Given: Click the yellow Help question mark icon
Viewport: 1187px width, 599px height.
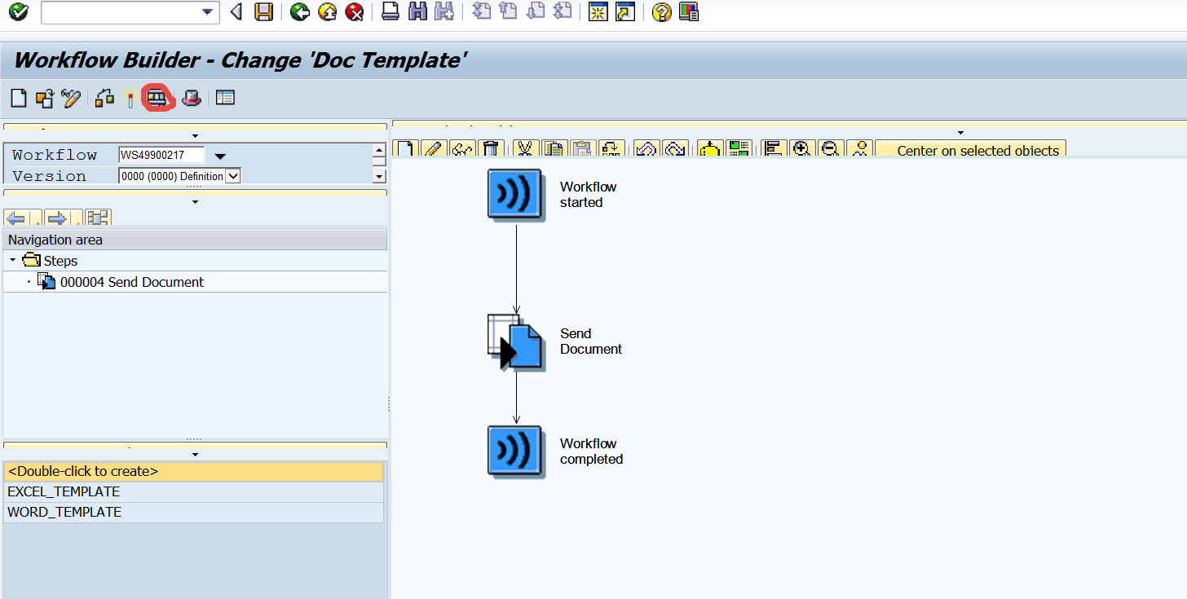Looking at the screenshot, I should (662, 12).
